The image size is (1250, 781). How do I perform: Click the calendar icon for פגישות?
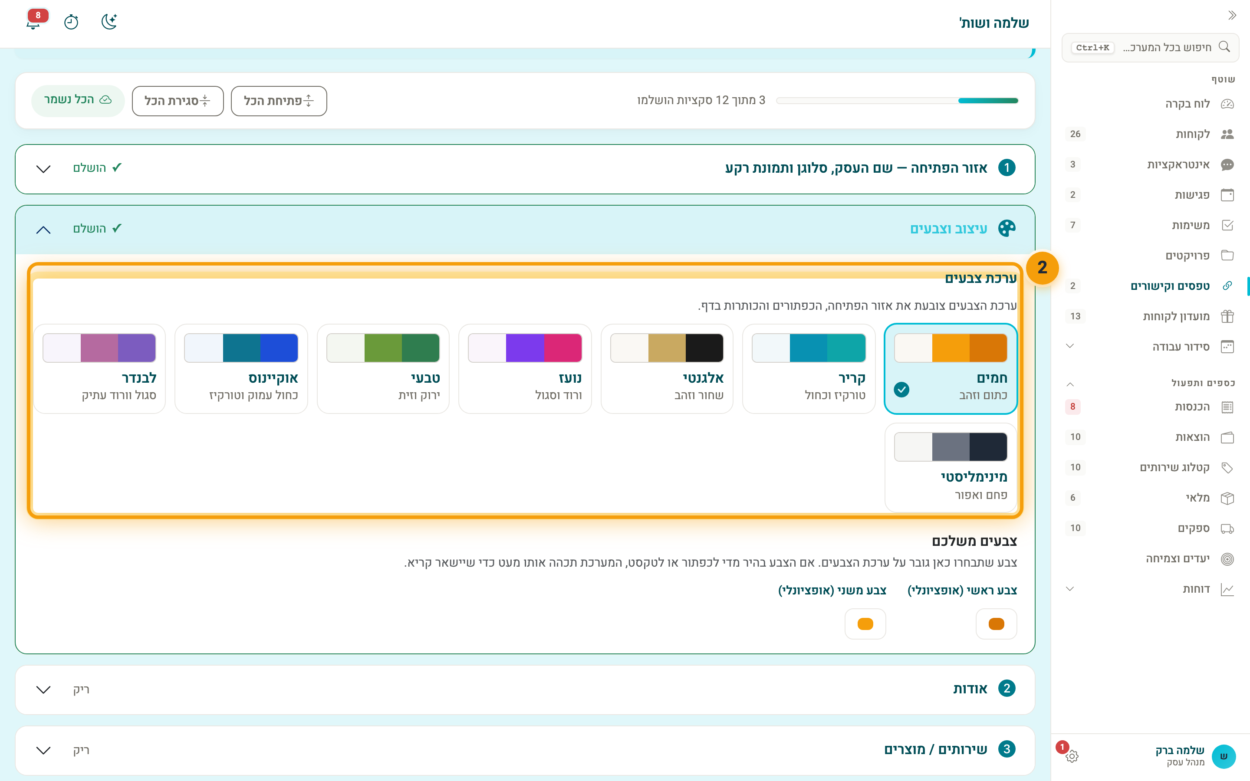[1227, 195]
